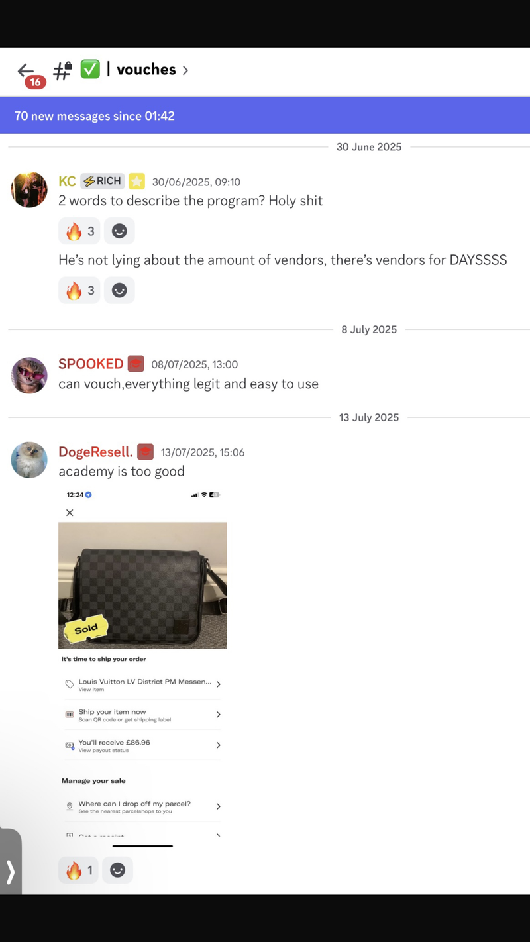The image size is (530, 942).
Task: Open KC's profile avatar
Action: coord(29,189)
